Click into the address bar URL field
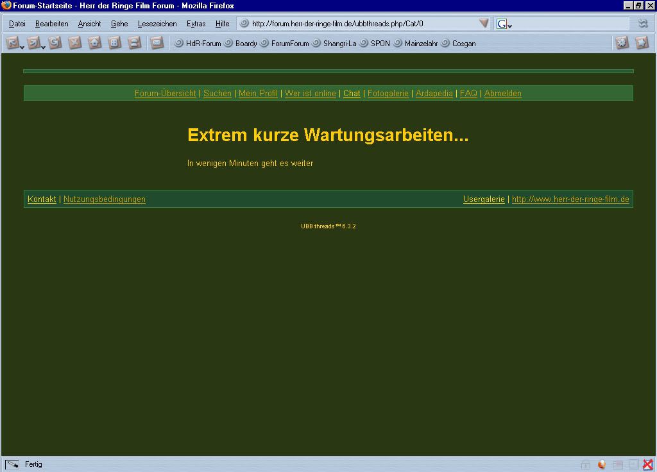The width and height of the screenshot is (657, 472). click(364, 24)
